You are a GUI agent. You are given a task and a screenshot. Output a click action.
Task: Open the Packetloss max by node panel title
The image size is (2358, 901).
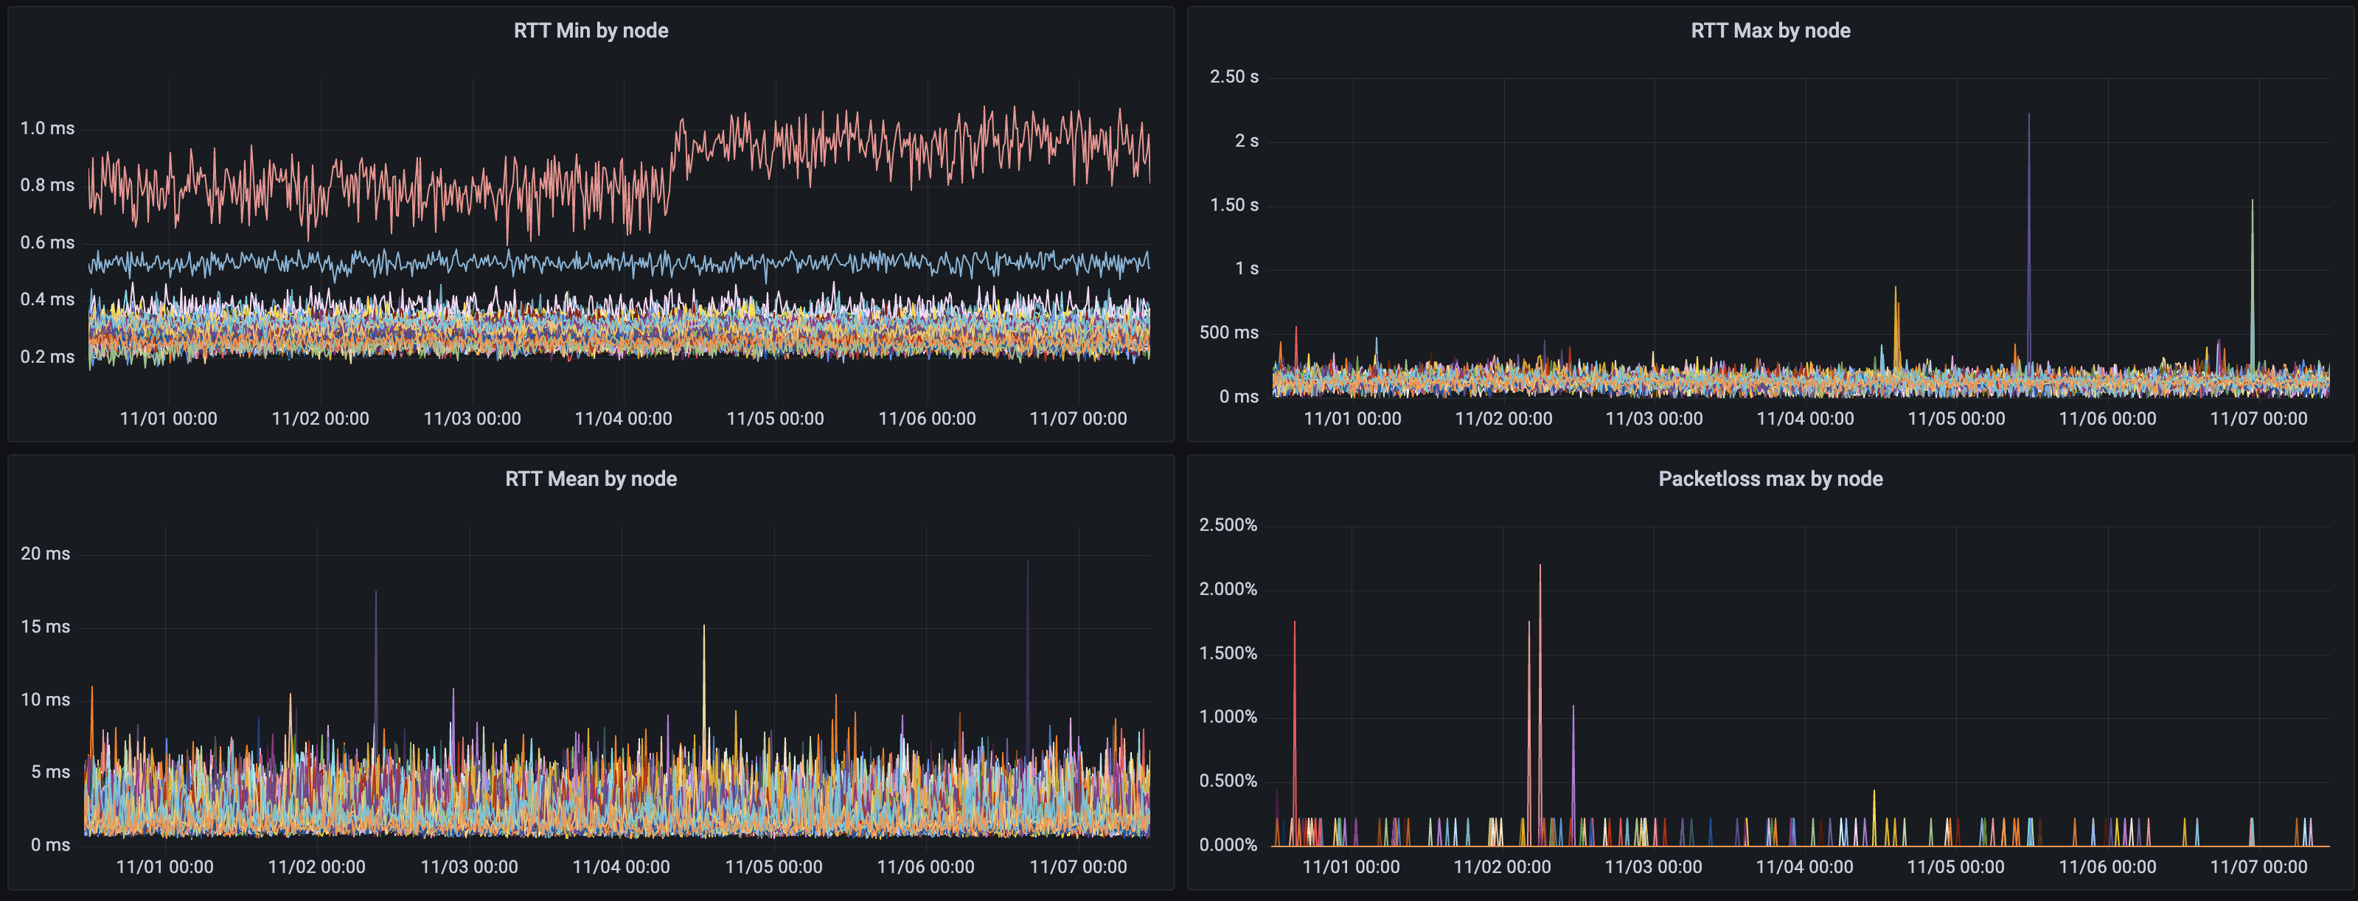(1770, 479)
